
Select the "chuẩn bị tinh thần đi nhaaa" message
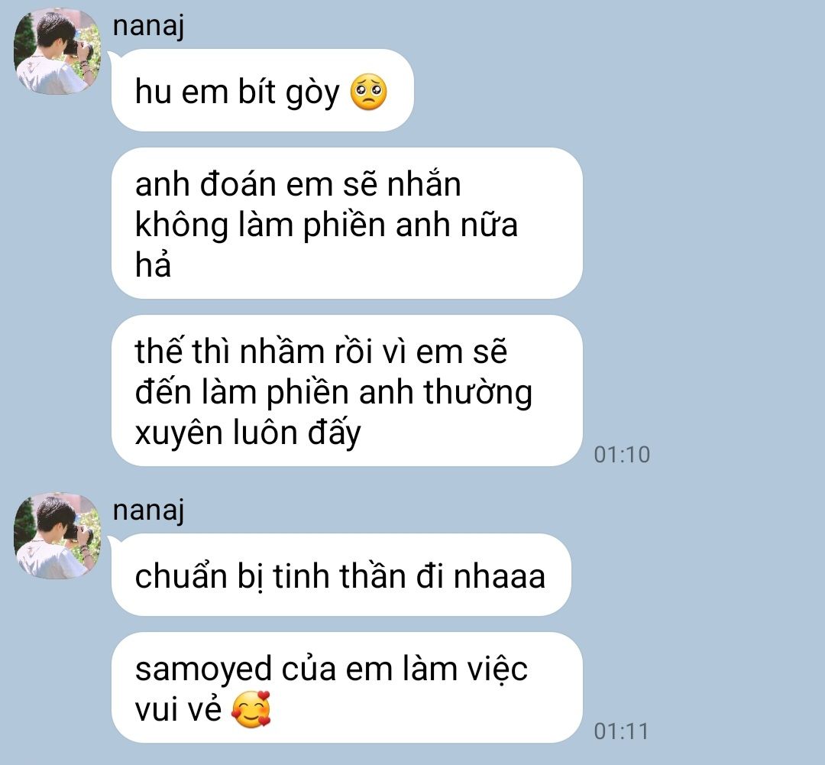point(341,575)
